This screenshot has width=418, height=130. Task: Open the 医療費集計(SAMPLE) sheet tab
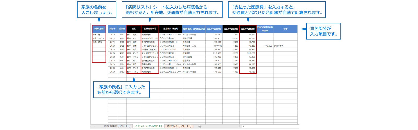[117, 126]
